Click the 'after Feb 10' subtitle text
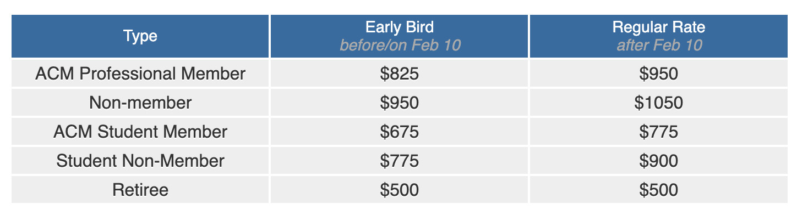The width and height of the screenshot is (797, 215). [659, 45]
